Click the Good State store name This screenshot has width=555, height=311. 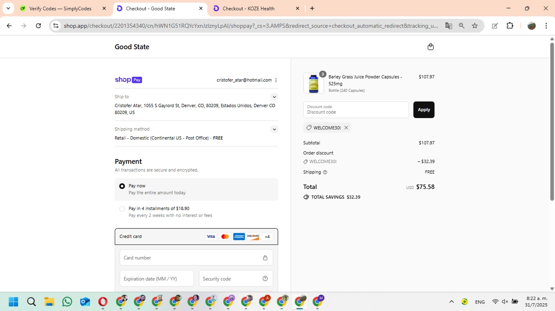point(132,47)
